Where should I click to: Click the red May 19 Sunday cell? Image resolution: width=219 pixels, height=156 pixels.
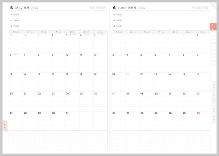(x=100, y=82)
